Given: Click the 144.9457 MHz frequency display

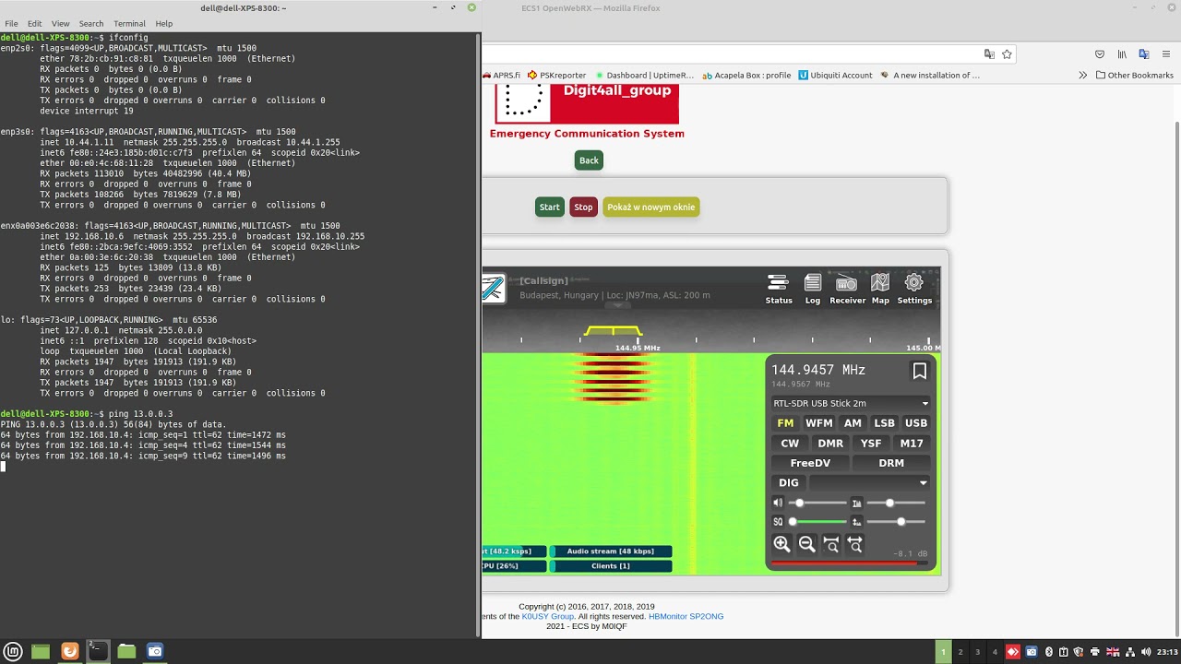Looking at the screenshot, I should (818, 370).
